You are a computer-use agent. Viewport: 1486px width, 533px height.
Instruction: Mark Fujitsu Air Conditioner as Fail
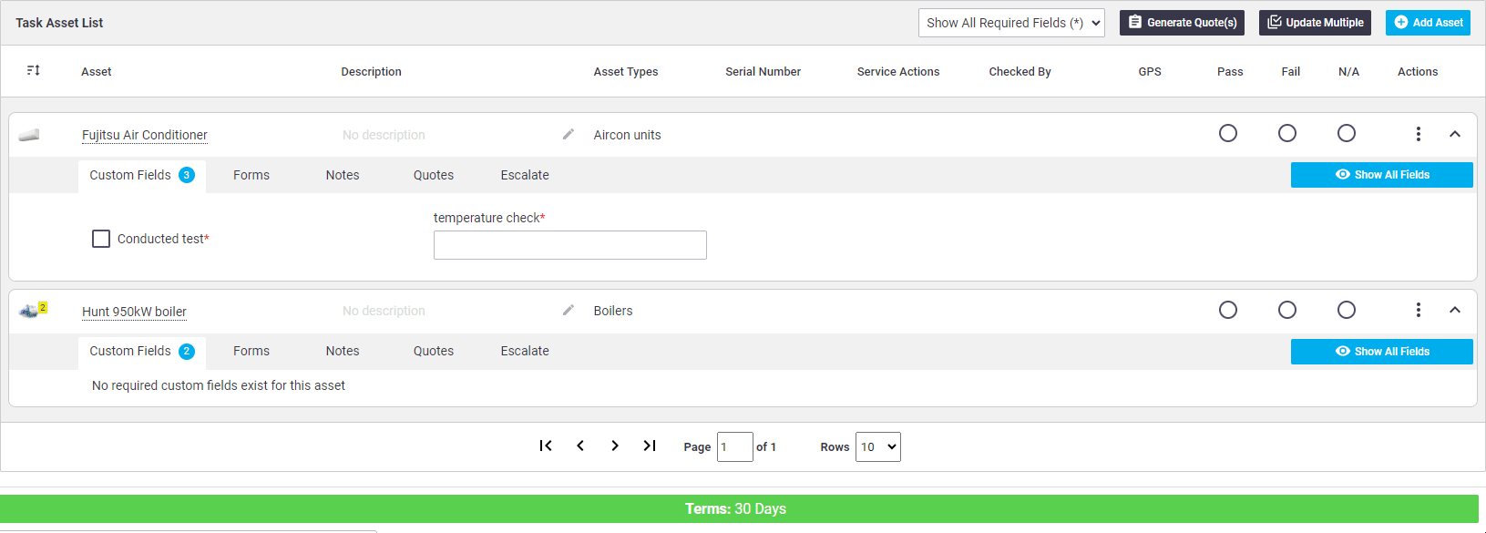point(1287,134)
